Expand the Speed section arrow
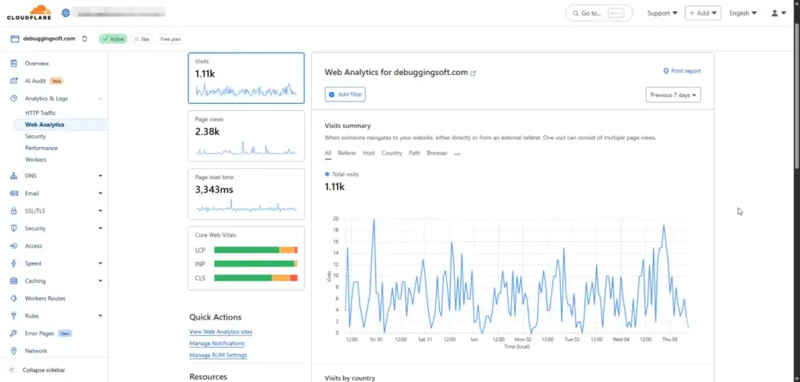Screen dimensions: 800x382 [x=100, y=263]
